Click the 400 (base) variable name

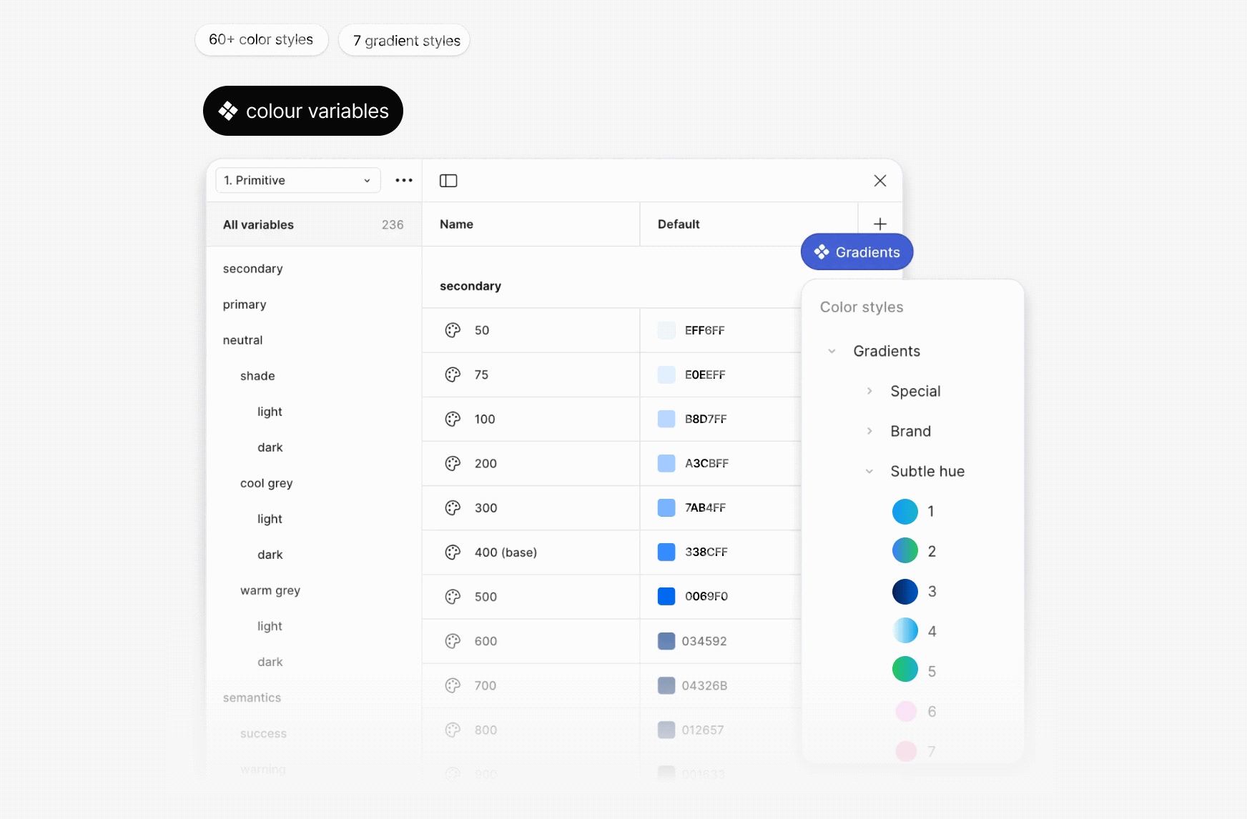point(506,552)
